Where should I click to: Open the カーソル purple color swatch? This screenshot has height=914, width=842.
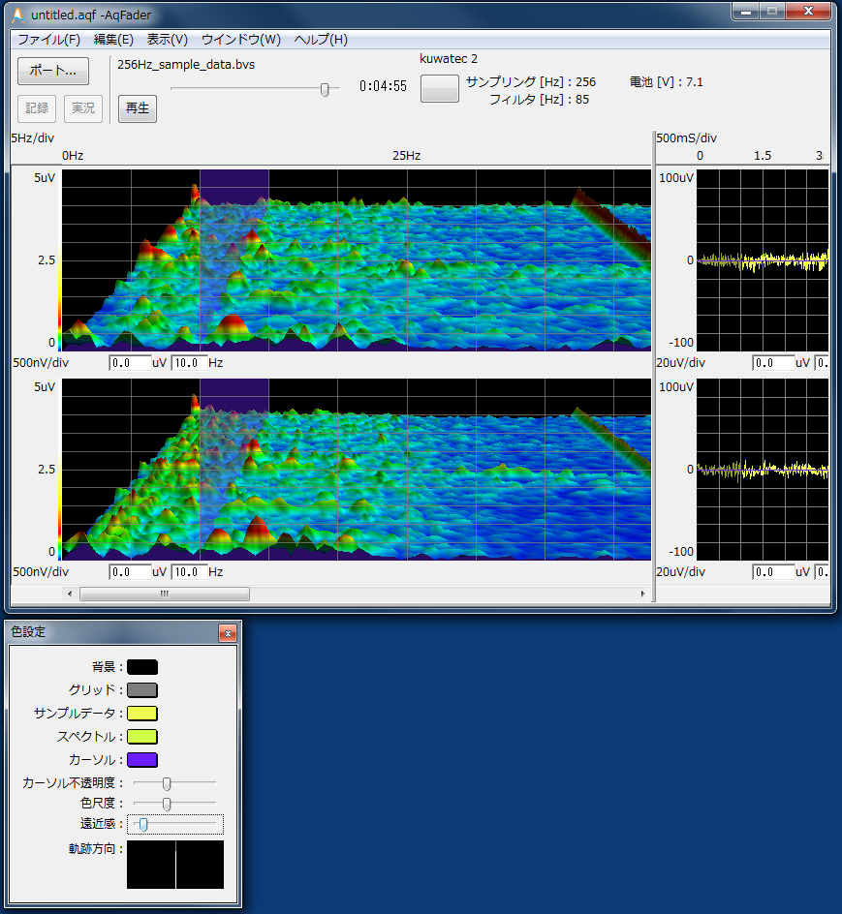pos(141,760)
